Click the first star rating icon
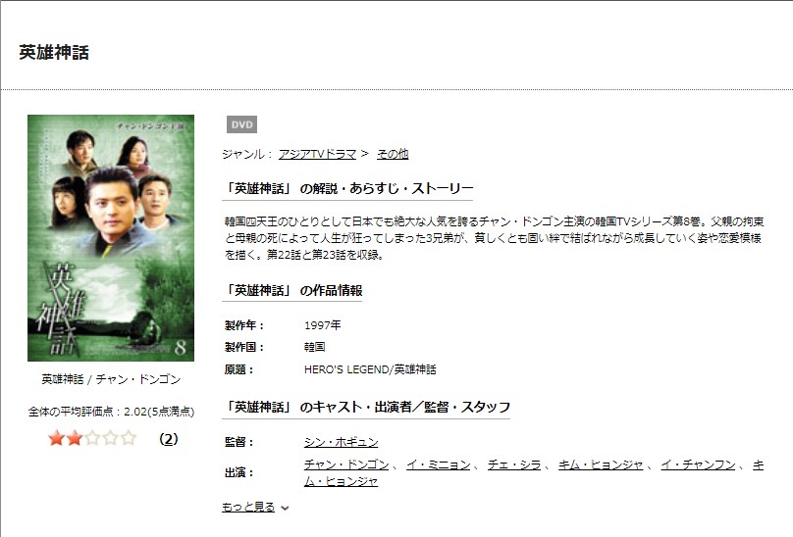This screenshot has height=537, width=793. pos(56,438)
